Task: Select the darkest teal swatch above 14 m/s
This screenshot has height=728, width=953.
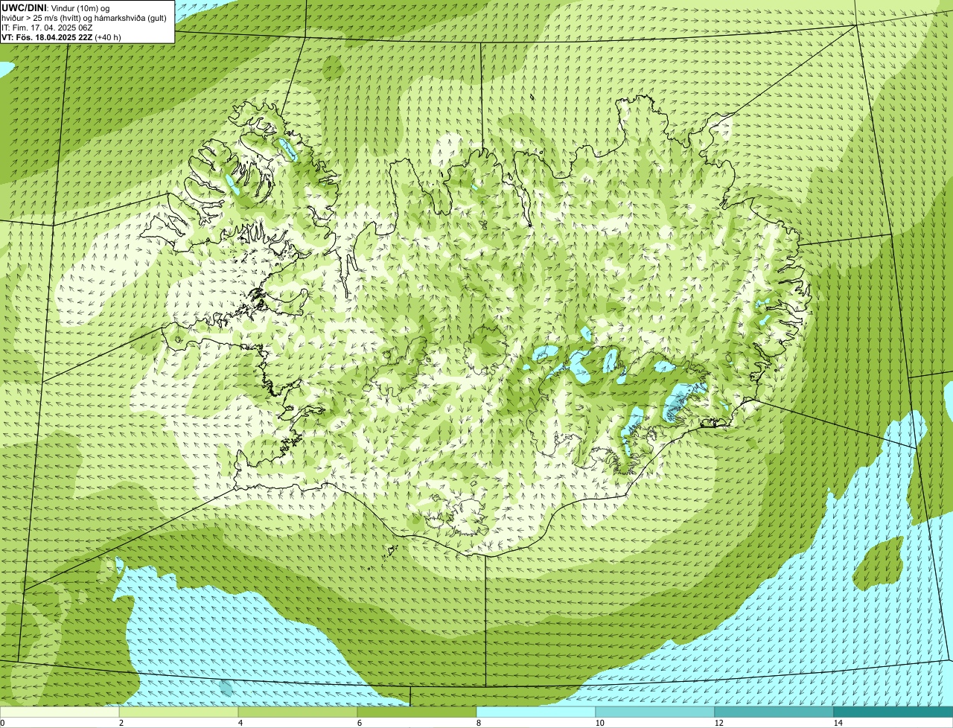Action: pos(893,712)
